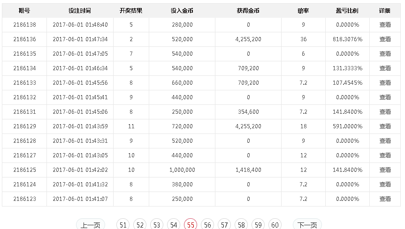Click 查看 link for period 2186138
Viewport: 405px width, 229px height.
click(385, 25)
